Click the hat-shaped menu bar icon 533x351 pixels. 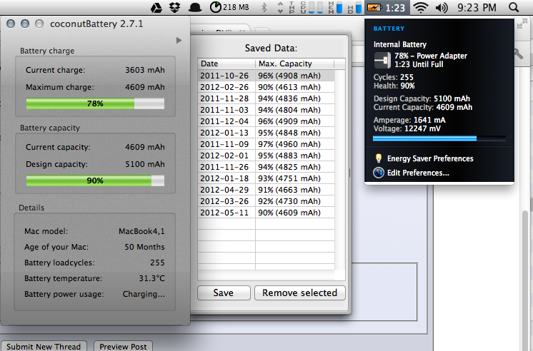click(195, 7)
